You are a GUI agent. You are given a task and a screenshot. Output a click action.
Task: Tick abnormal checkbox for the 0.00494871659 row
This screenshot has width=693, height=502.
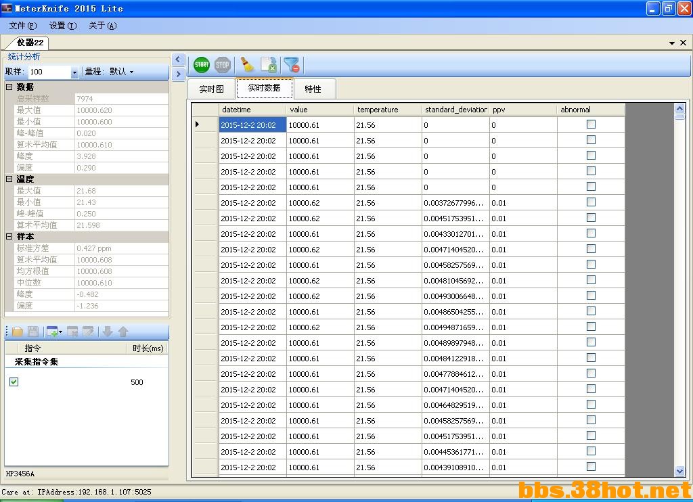click(591, 327)
